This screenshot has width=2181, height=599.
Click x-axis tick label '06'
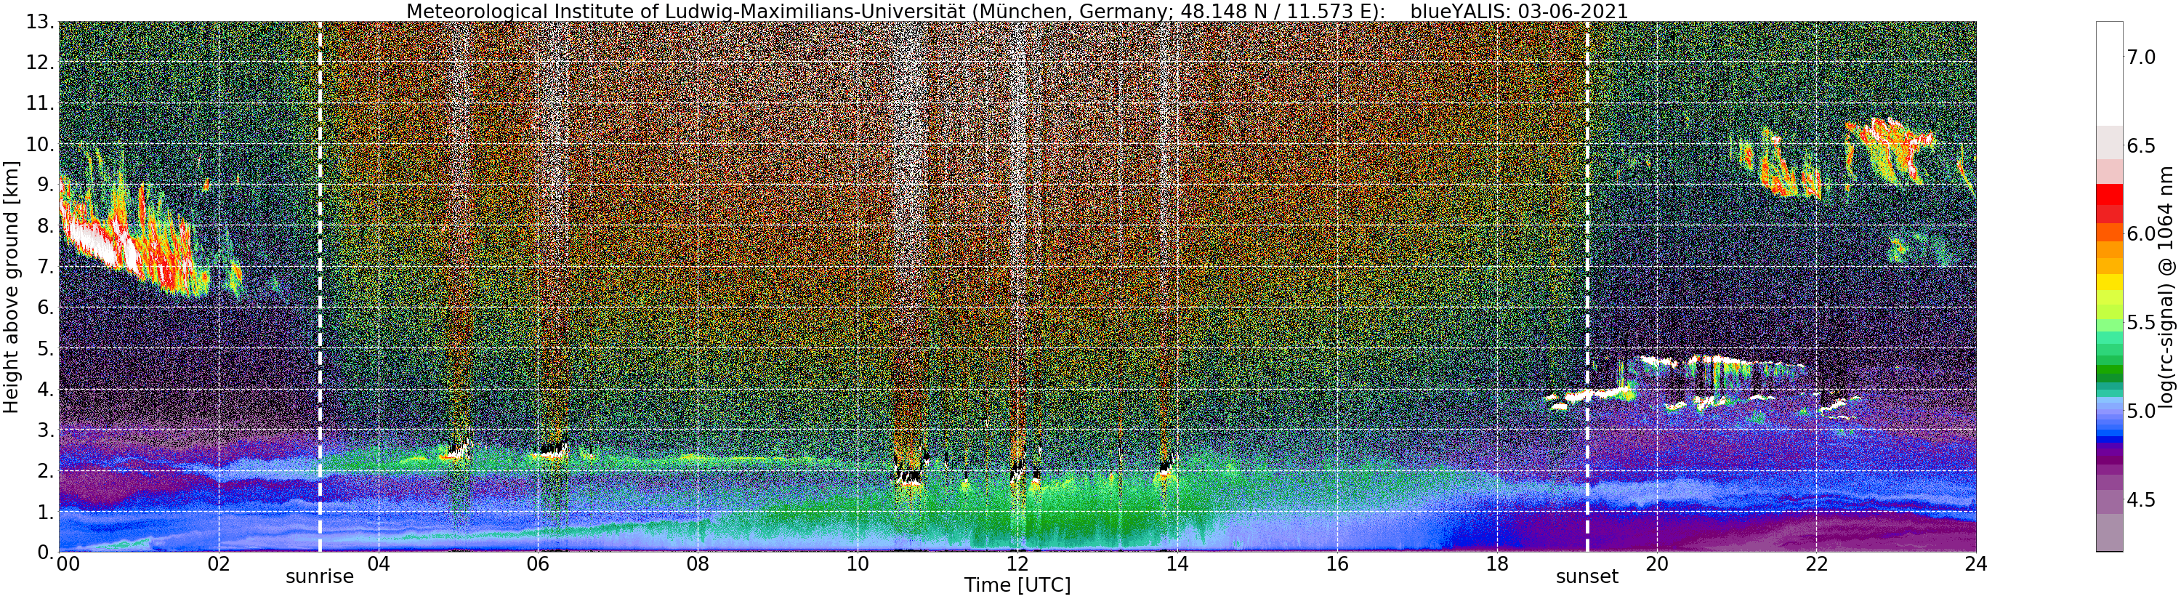(538, 564)
